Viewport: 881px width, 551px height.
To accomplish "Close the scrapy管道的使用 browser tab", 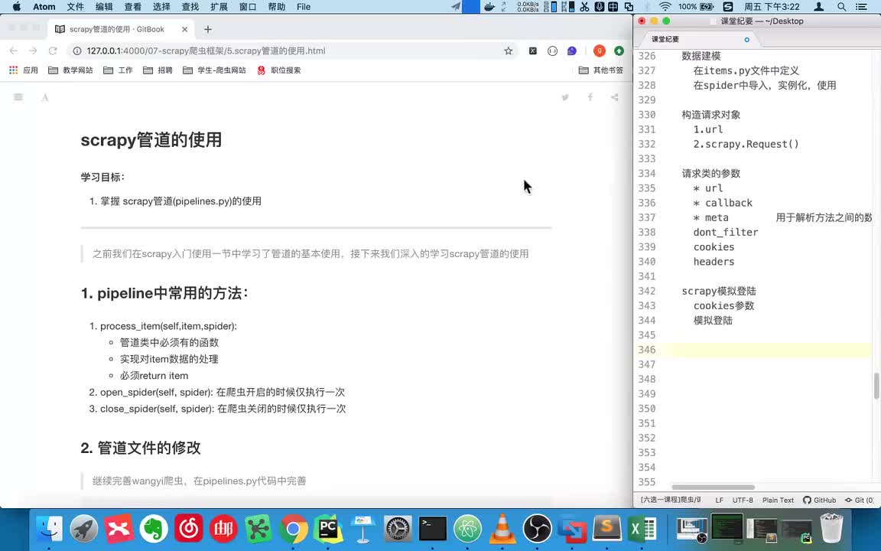I will 185,29.
